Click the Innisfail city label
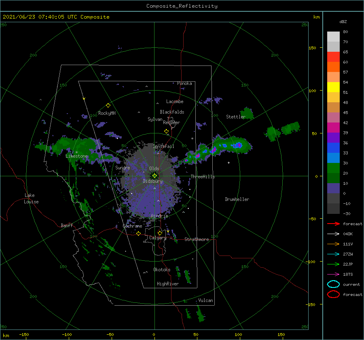364x340 pixels. pyautogui.click(x=163, y=146)
